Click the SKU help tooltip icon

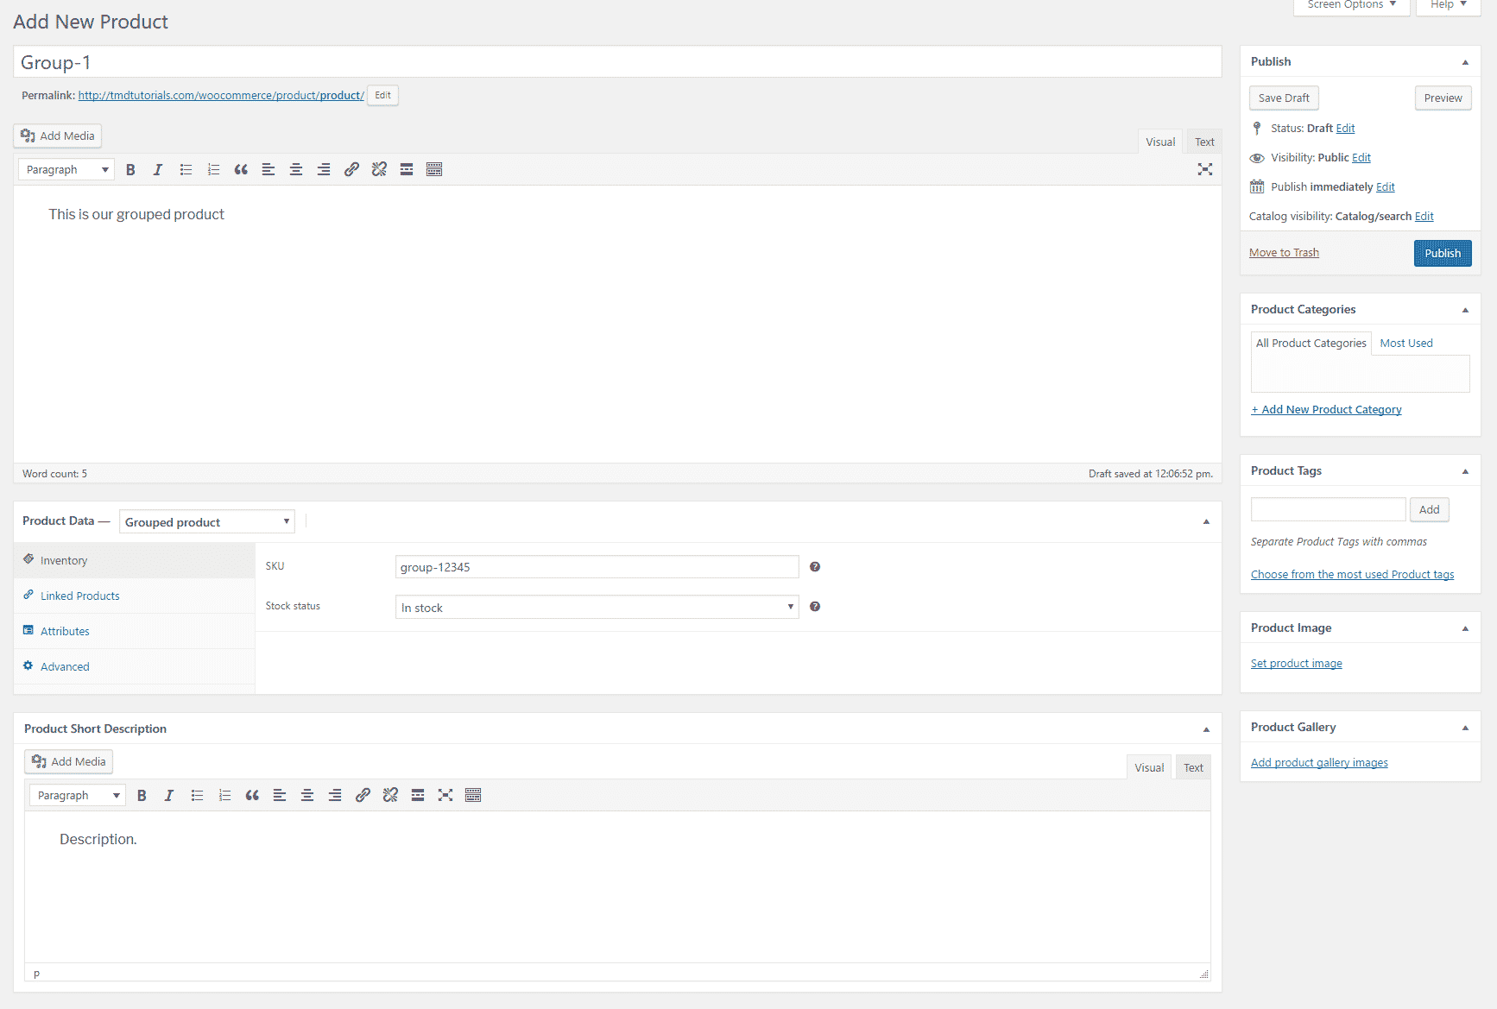815,567
